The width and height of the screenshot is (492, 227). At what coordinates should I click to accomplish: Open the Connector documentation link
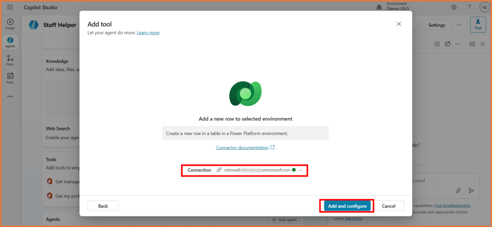pyautogui.click(x=242, y=147)
